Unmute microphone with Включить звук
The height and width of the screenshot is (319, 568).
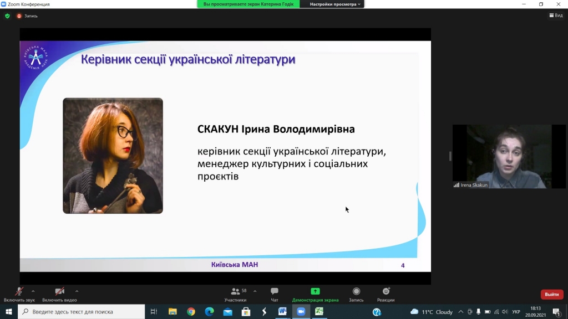point(19,294)
